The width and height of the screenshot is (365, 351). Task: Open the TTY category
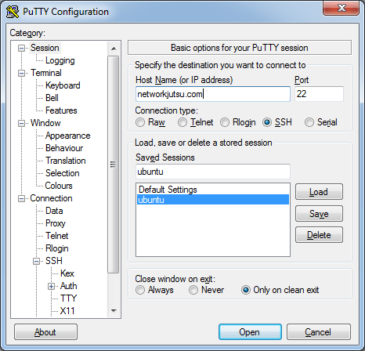[x=68, y=299]
